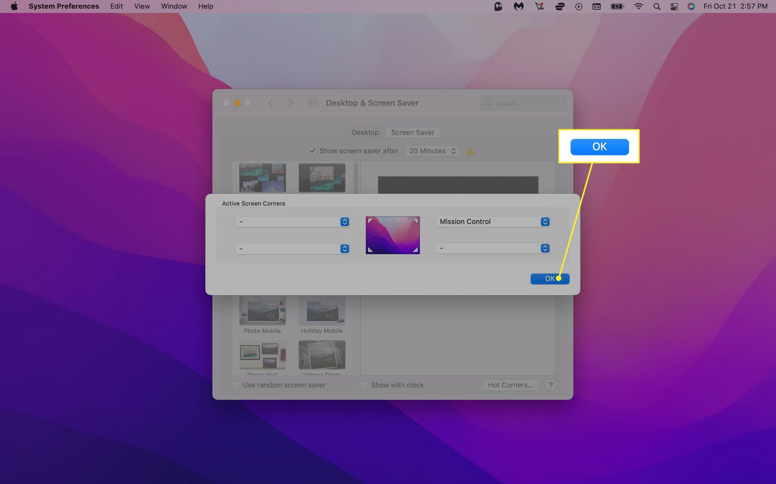Enable Use random screen saver
The height and width of the screenshot is (484, 776).
coord(236,385)
